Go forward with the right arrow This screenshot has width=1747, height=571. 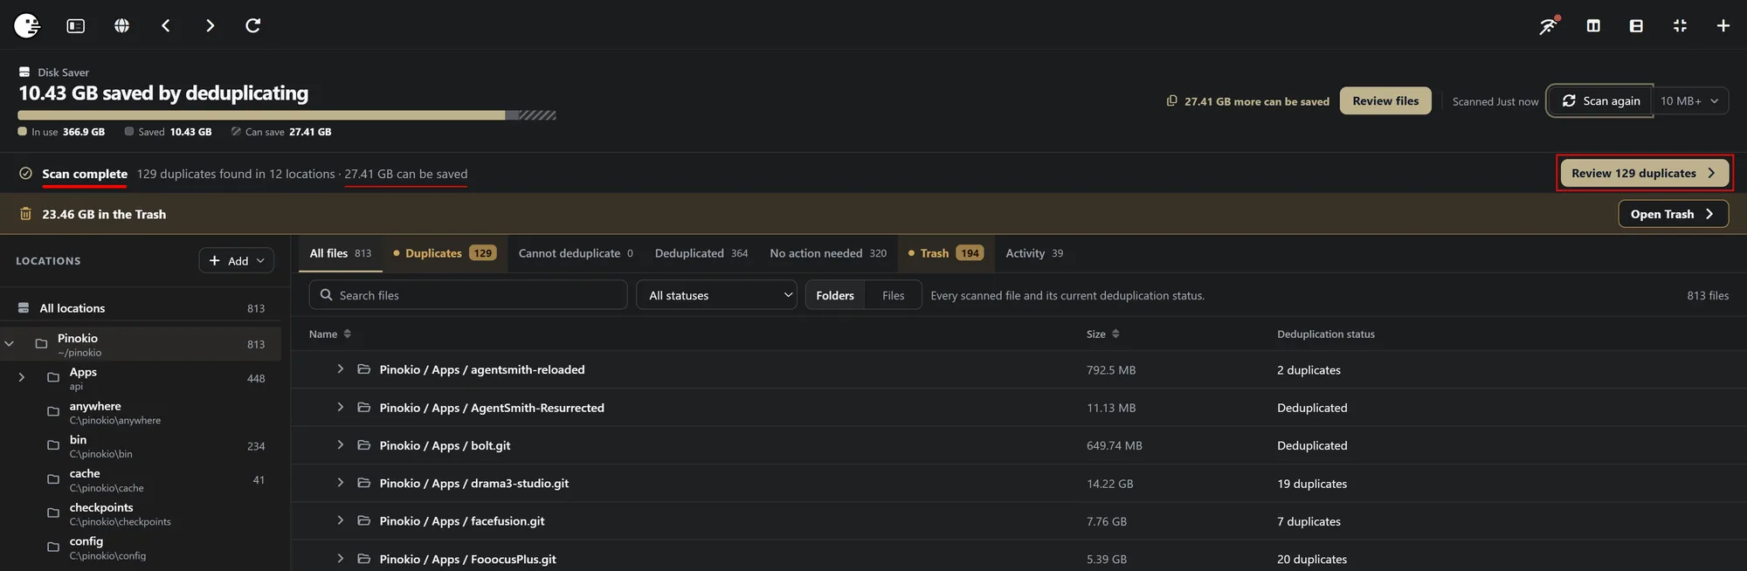click(x=210, y=26)
